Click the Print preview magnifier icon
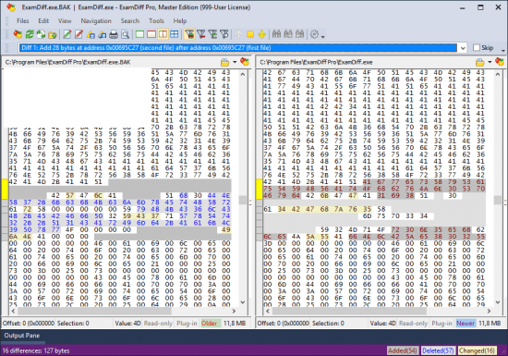 tap(125, 34)
